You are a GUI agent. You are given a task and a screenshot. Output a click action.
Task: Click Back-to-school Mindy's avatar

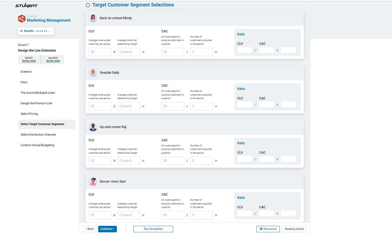(x=93, y=18)
